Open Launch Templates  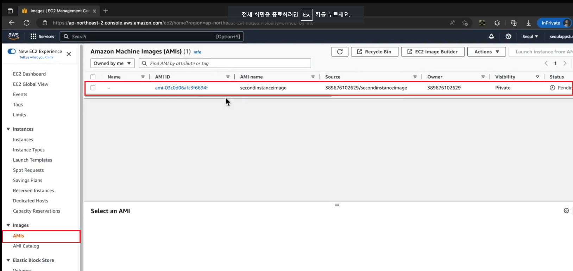click(32, 160)
